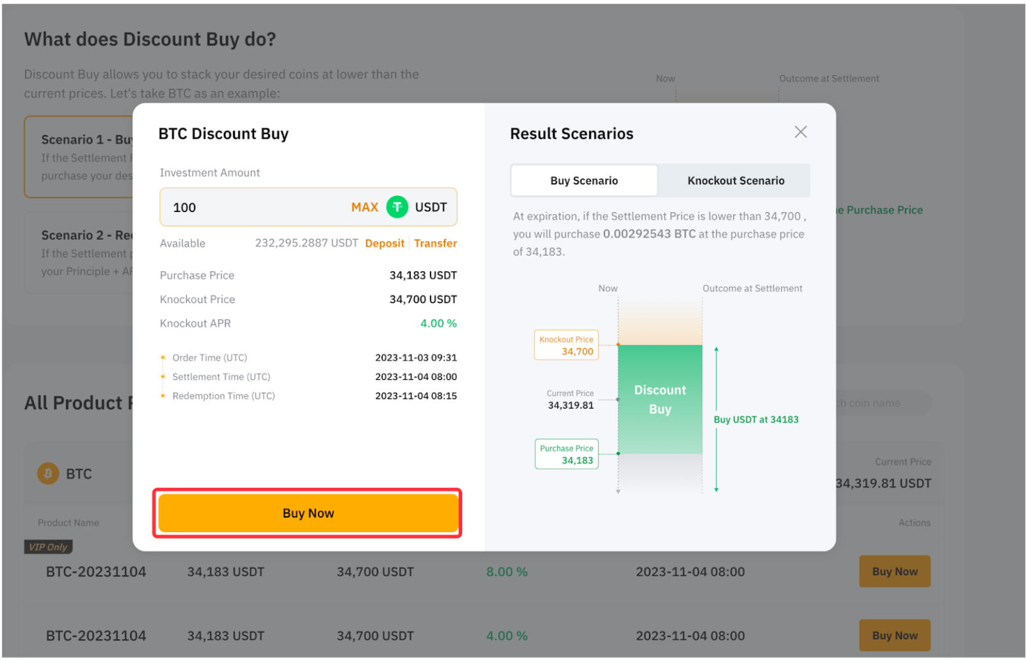The height and width of the screenshot is (660, 1027).
Task: Open the Transfer link
Action: coord(435,243)
